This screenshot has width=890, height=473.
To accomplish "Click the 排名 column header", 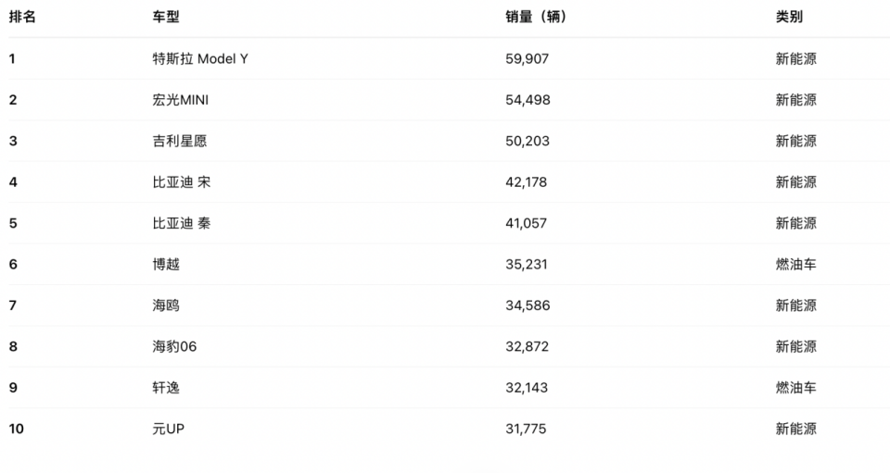I will pyautogui.click(x=22, y=18).
